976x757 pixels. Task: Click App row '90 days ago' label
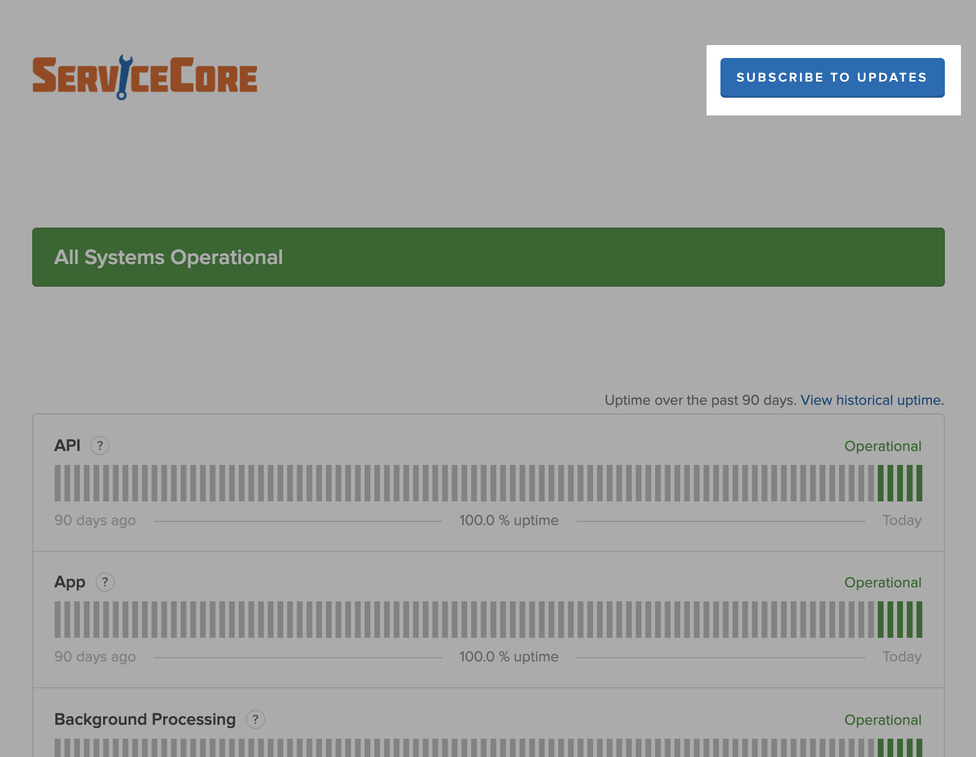click(95, 657)
